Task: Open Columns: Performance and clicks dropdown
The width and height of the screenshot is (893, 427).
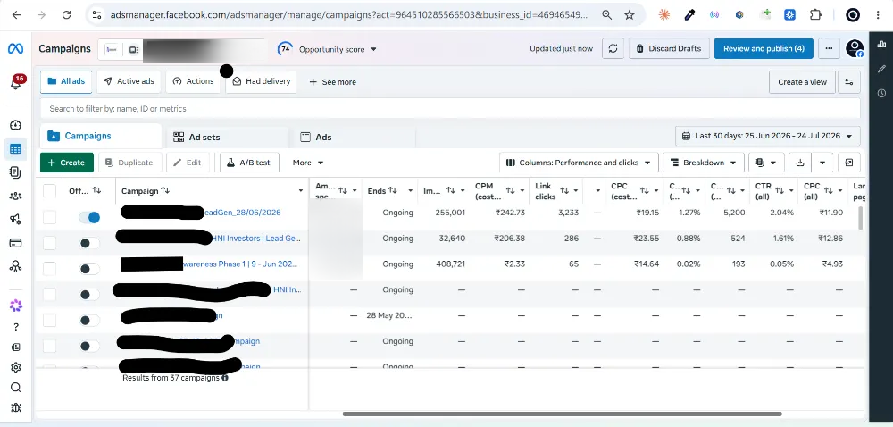Action: coord(579,163)
